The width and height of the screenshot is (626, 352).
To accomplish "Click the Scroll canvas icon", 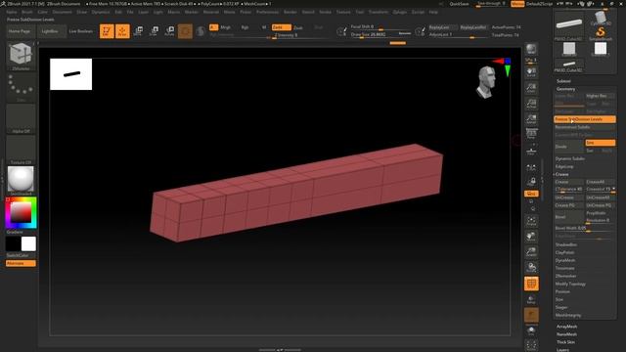I will coord(531,72).
